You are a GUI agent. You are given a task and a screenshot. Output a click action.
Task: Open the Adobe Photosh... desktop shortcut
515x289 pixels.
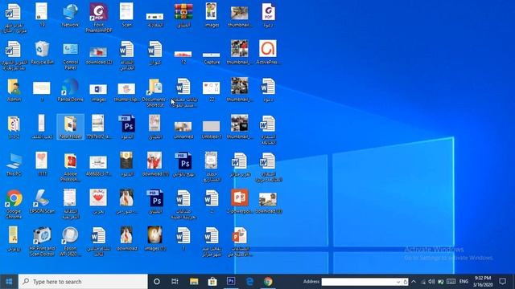coord(70,167)
